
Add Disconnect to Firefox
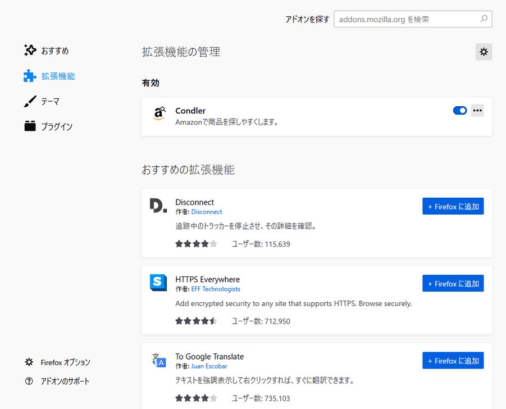453,206
